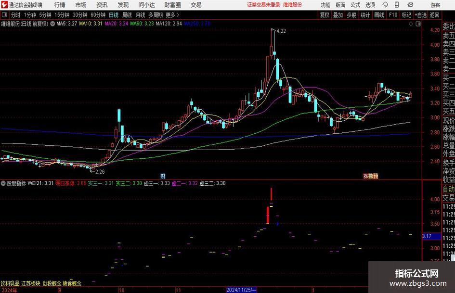Click the 返回 back button

coord(434,15)
